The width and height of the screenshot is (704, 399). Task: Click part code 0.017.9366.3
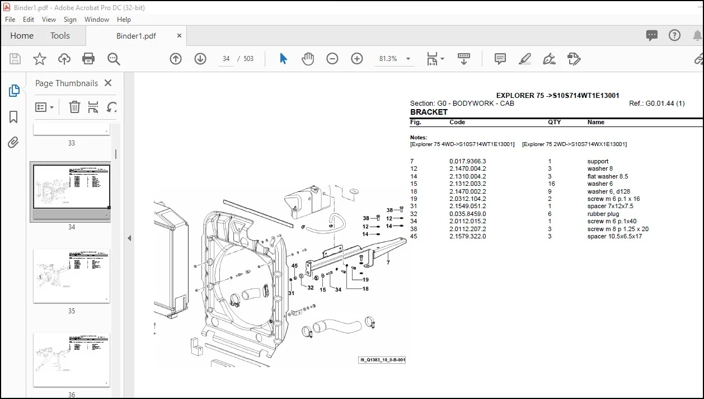(x=467, y=161)
